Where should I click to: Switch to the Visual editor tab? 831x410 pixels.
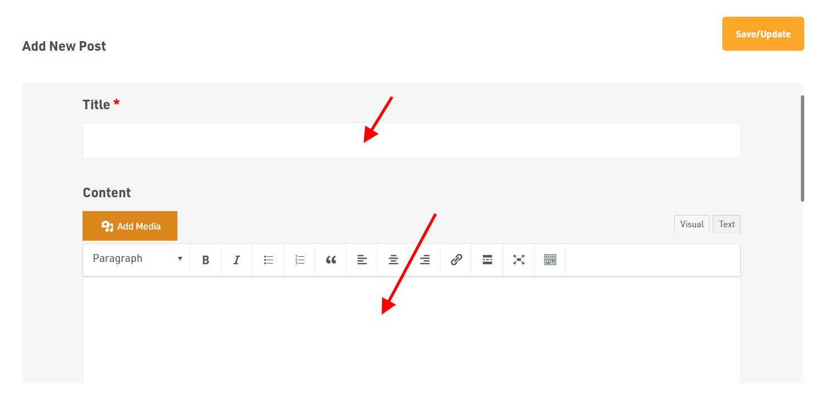pos(692,224)
